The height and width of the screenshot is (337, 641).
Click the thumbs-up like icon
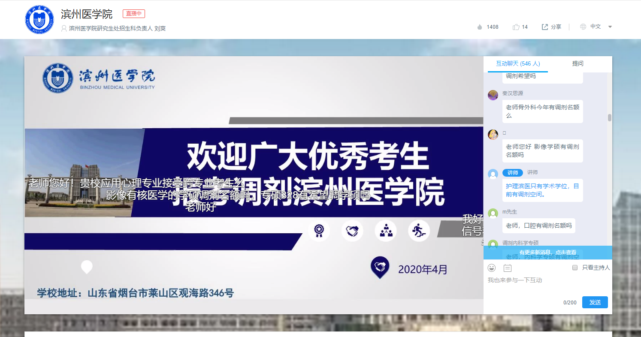pos(516,27)
